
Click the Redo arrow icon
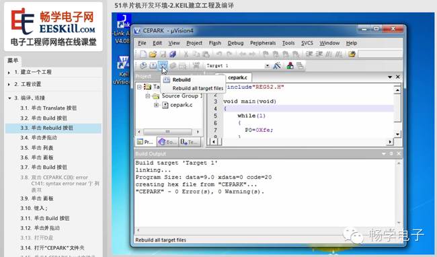coord(229,54)
